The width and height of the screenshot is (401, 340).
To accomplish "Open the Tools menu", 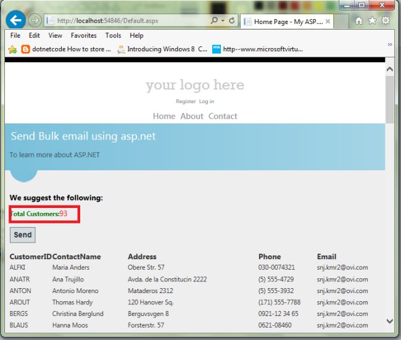I will tap(113, 35).
